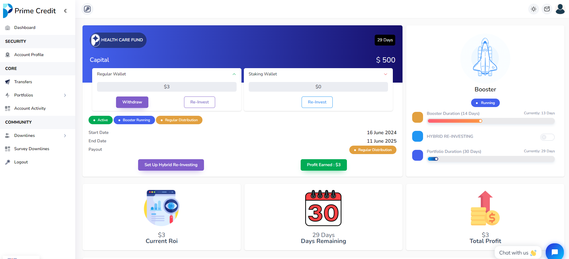
Task: Expand the Staking Wallet panel
Action: coord(385,74)
